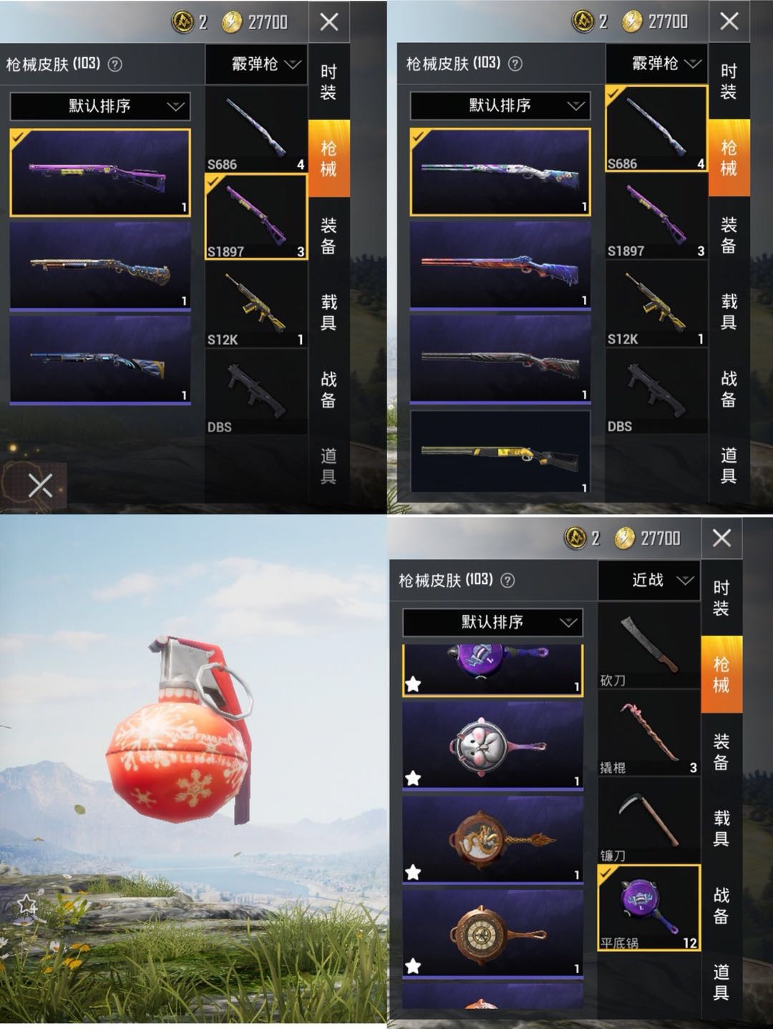Switch to 载具 tab in the 近战 panel
773x1029 pixels.
721,828
